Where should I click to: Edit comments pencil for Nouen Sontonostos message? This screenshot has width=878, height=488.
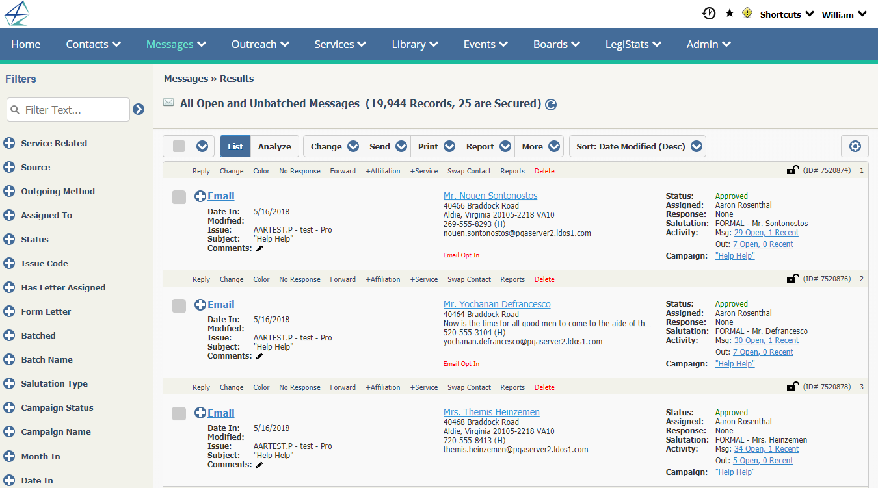pyautogui.click(x=259, y=248)
